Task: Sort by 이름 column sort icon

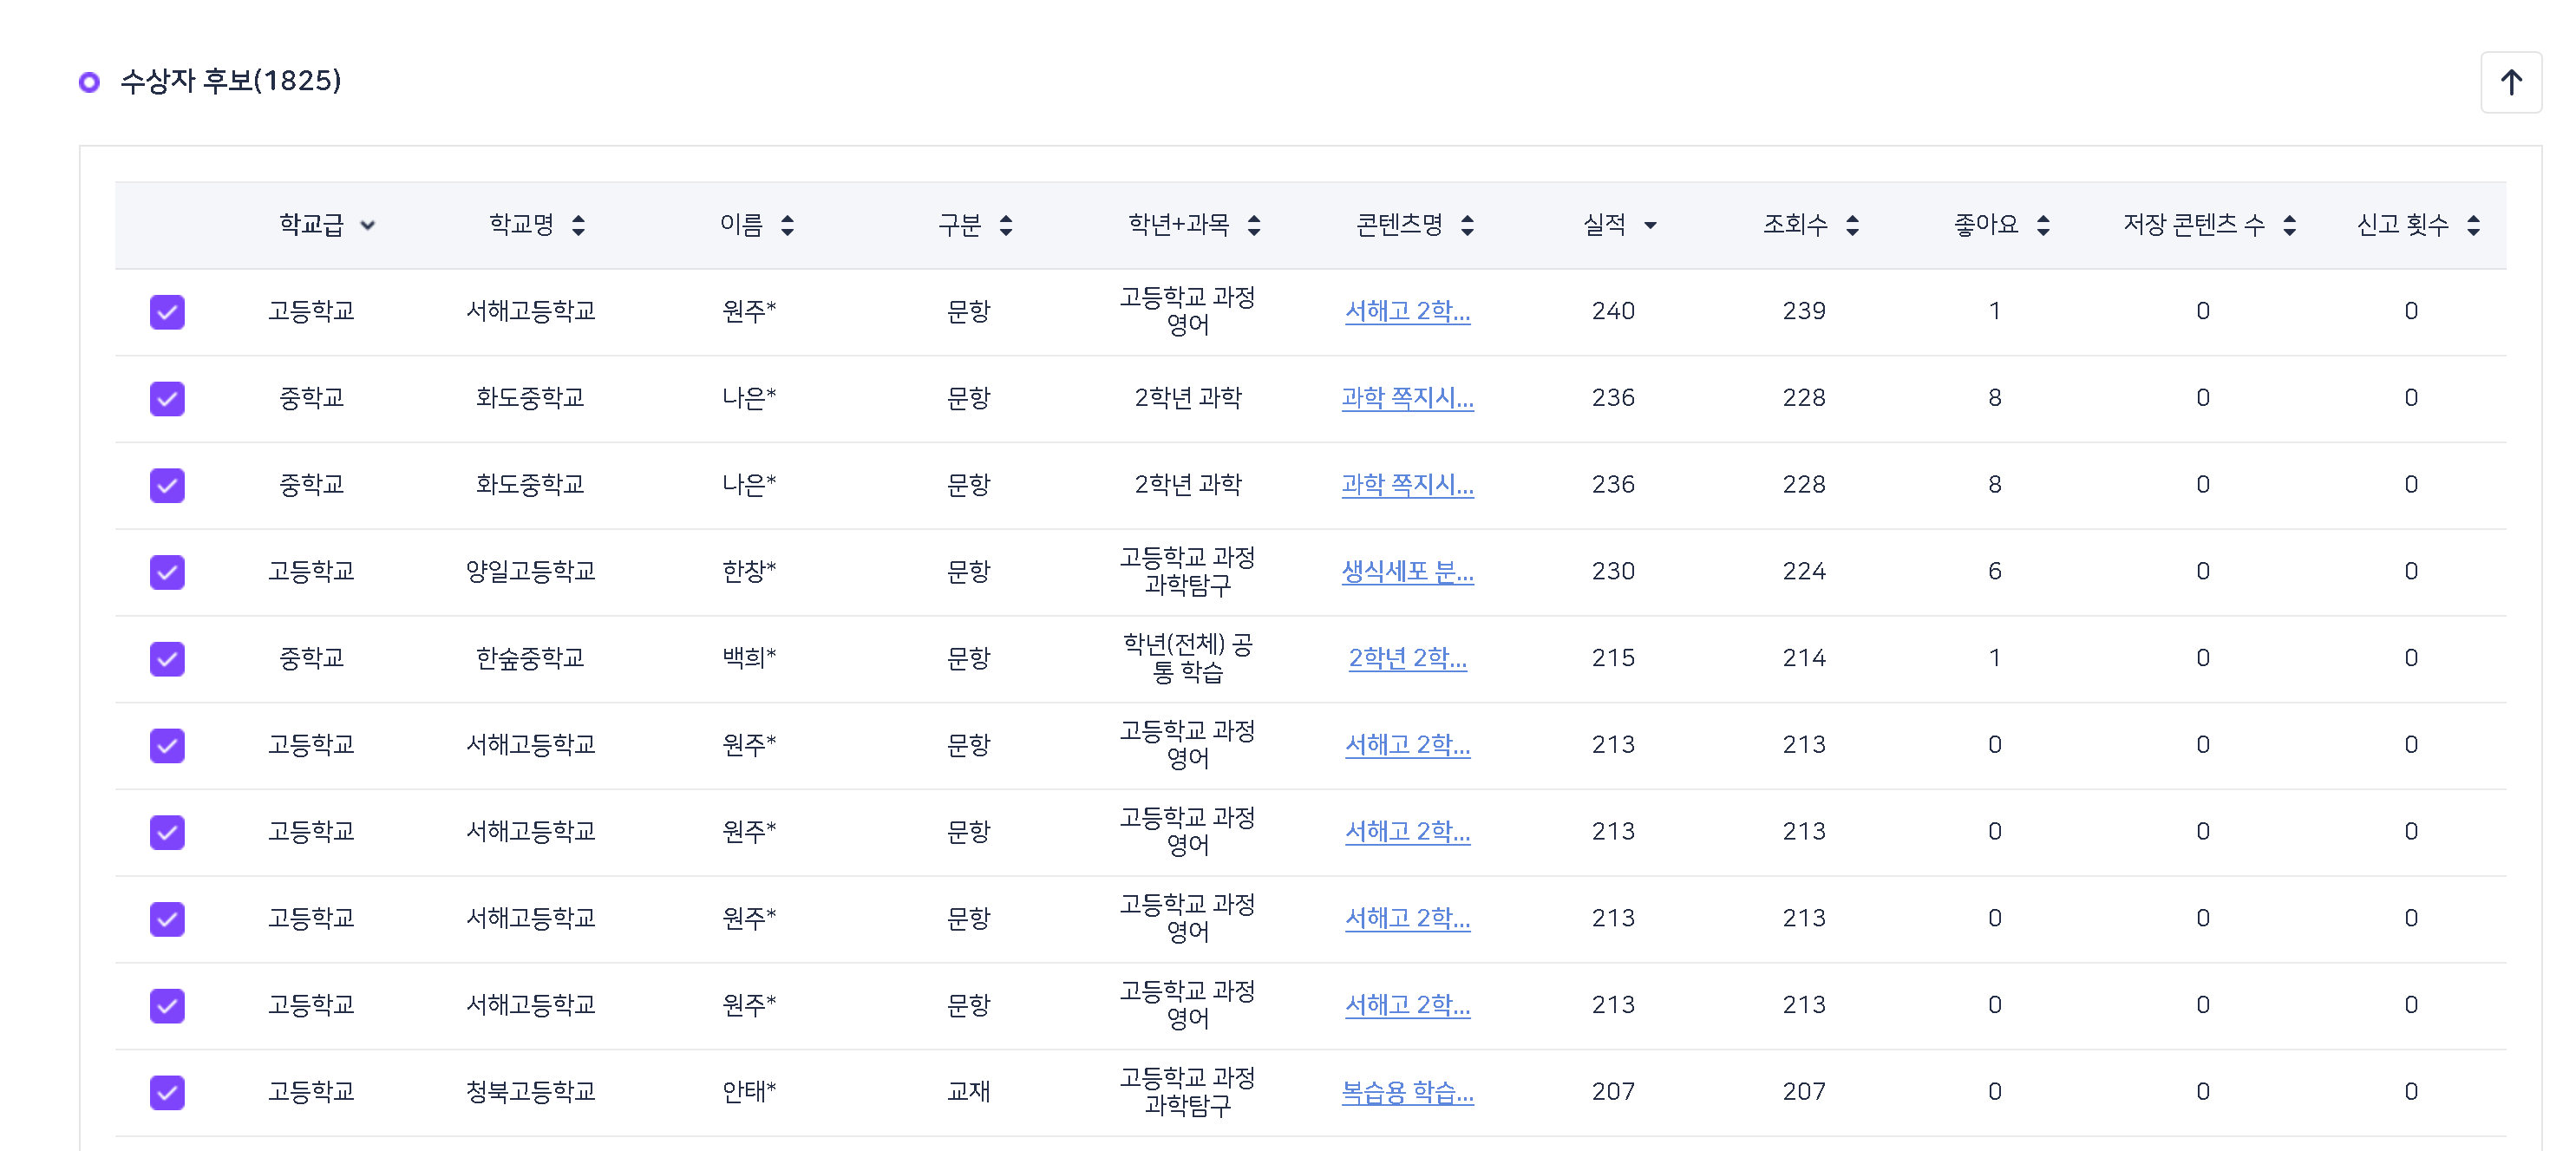Action: [787, 226]
